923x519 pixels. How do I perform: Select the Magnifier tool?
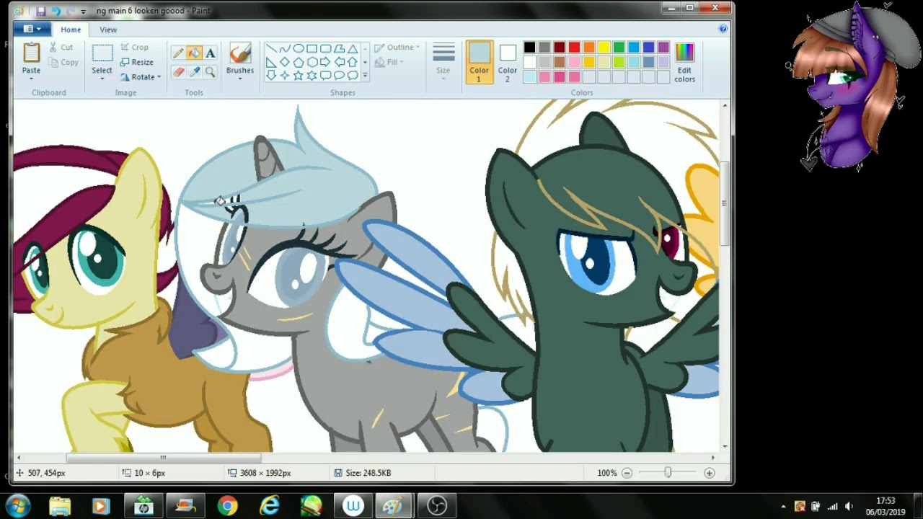[x=210, y=72]
